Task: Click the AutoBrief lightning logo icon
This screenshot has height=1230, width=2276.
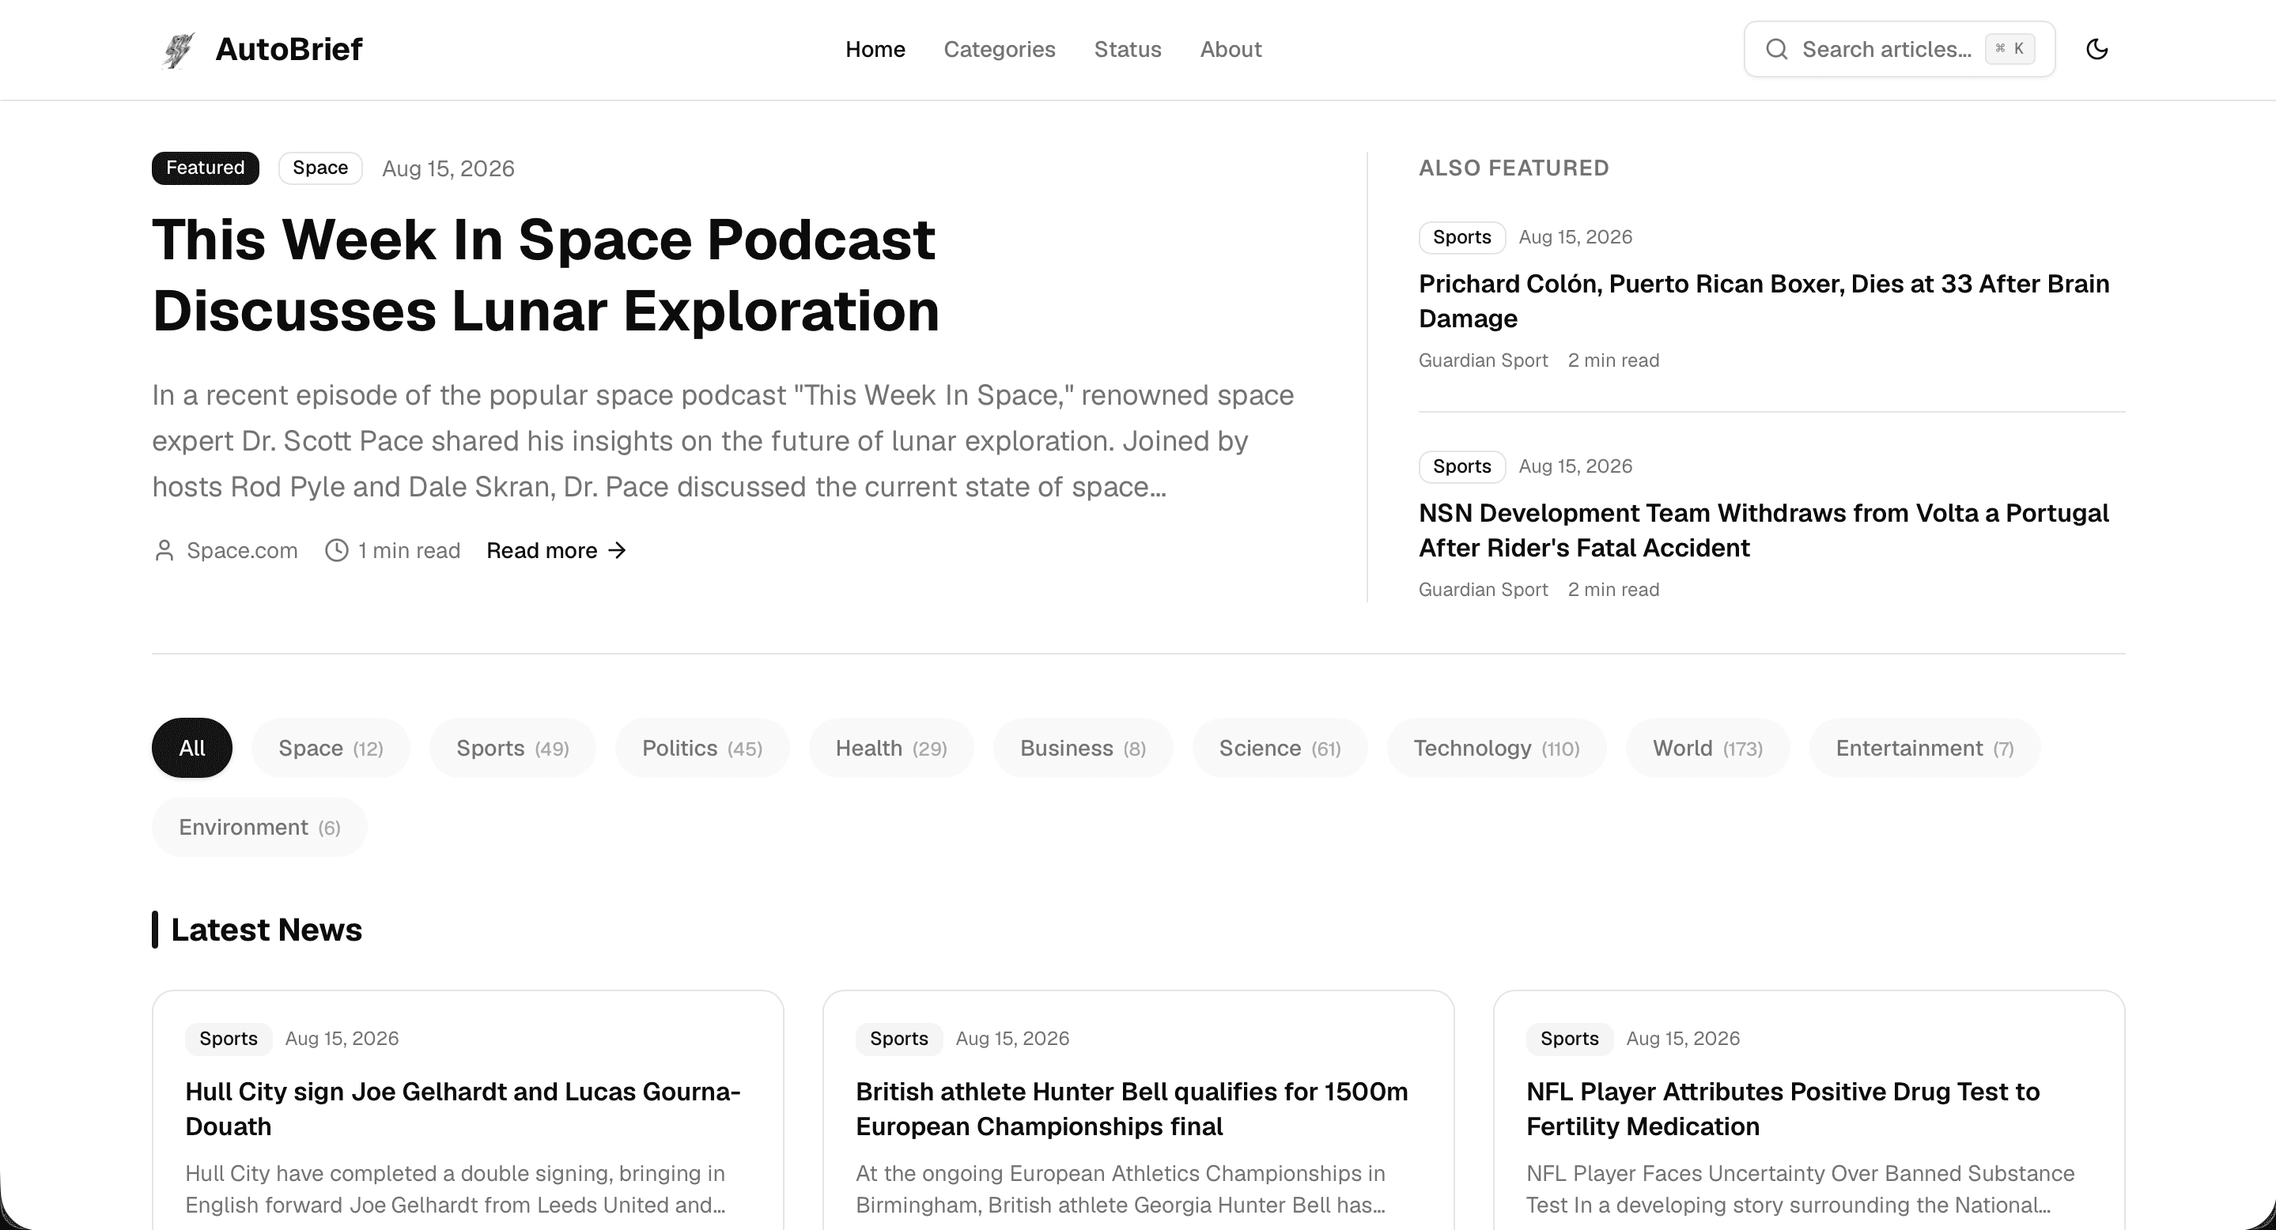Action: point(179,50)
